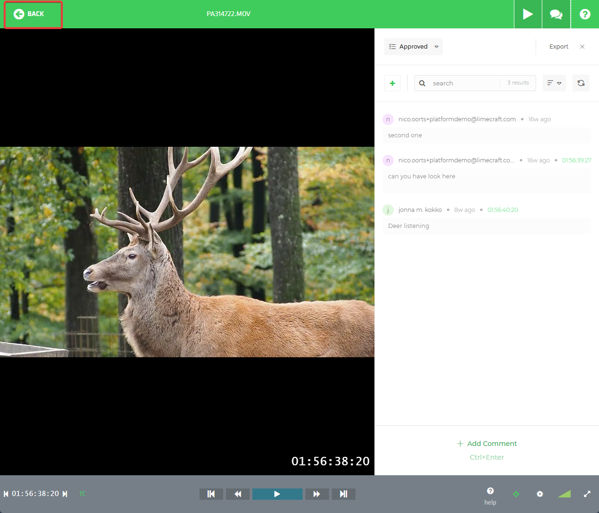Skip to the end of the clip
Image resolution: width=599 pixels, height=513 pixels.
[x=344, y=494]
